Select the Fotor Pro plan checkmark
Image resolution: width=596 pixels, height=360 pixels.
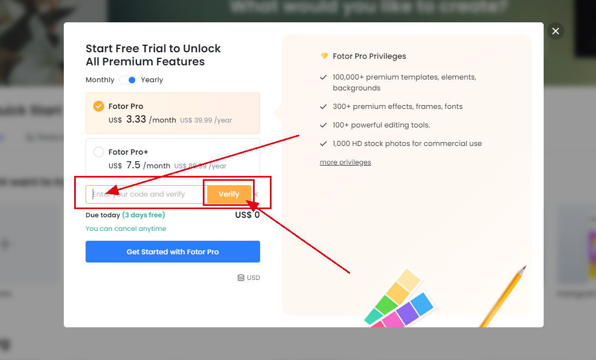pos(99,106)
